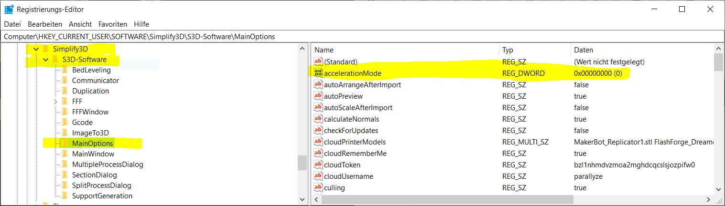The height and width of the screenshot is (206, 725).
Task: Click the Registrierungs-Editor title bar app icon
Action: pyautogui.click(x=9, y=9)
